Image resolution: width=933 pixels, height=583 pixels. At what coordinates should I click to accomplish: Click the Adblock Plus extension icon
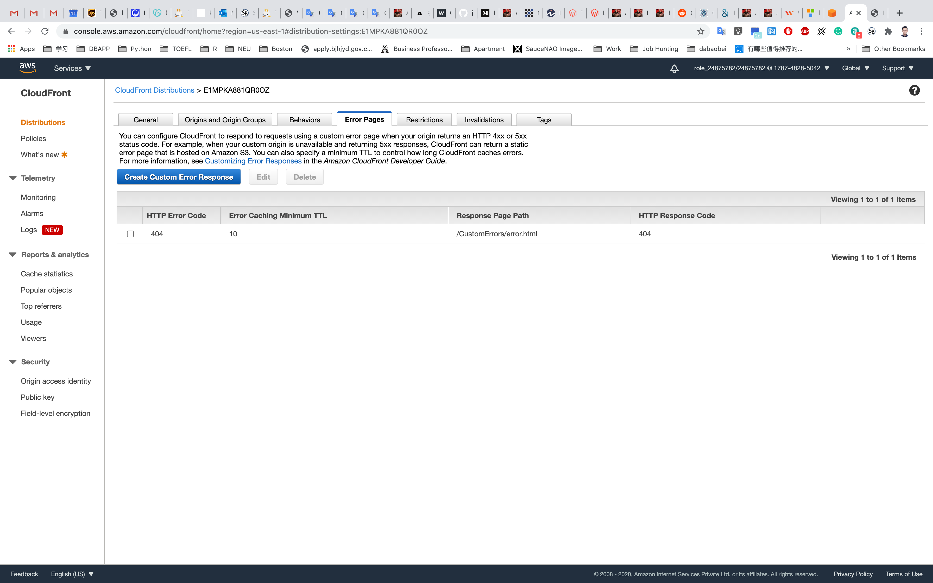pyautogui.click(x=805, y=31)
